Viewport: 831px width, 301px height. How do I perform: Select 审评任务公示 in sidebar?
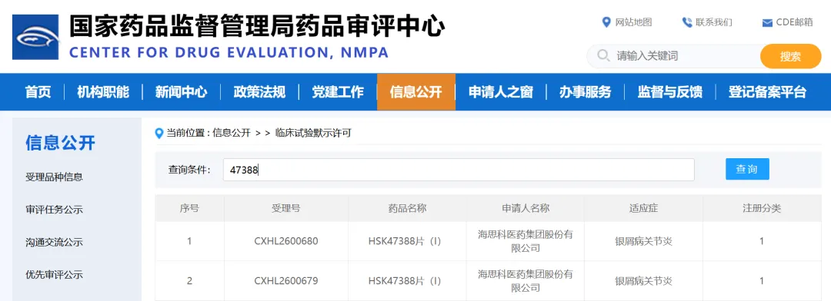point(54,210)
